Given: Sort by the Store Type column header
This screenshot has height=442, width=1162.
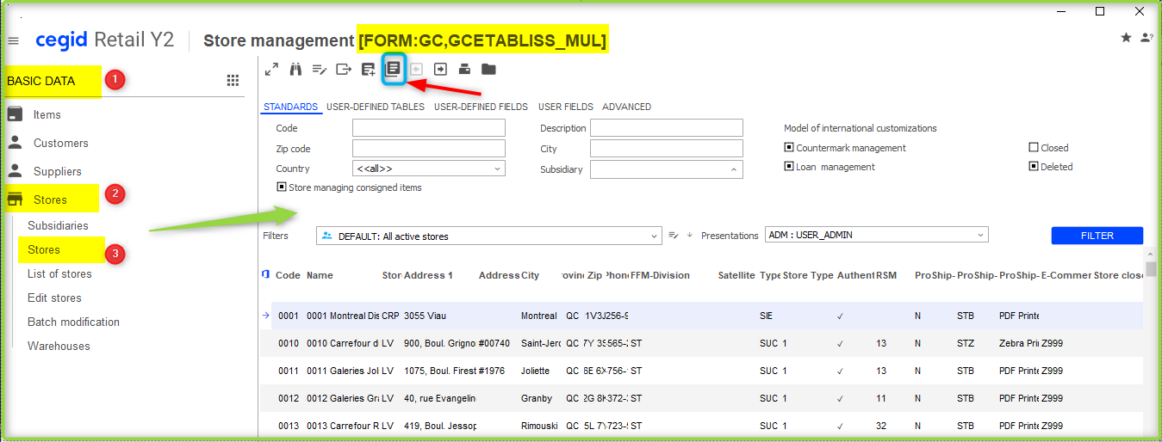Looking at the screenshot, I should click(x=808, y=275).
